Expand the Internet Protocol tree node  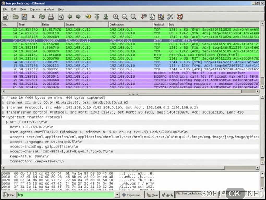[x=3, y=108]
